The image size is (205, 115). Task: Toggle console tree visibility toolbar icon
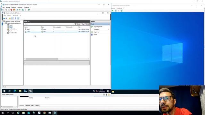[12, 19]
